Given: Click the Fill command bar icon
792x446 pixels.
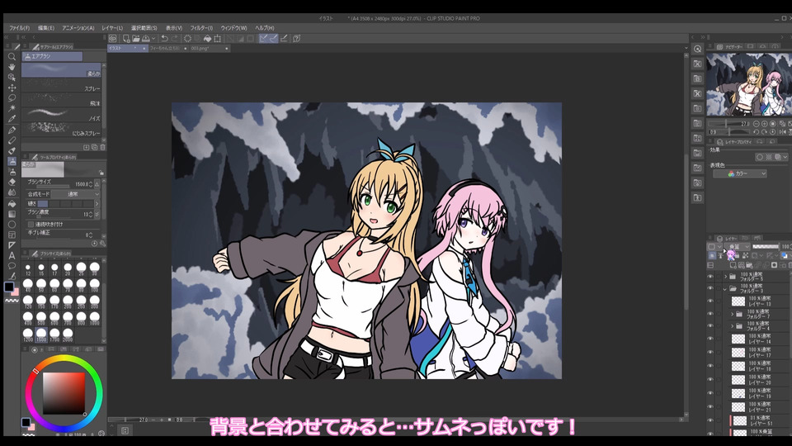Looking at the screenshot, I should tap(207, 39).
